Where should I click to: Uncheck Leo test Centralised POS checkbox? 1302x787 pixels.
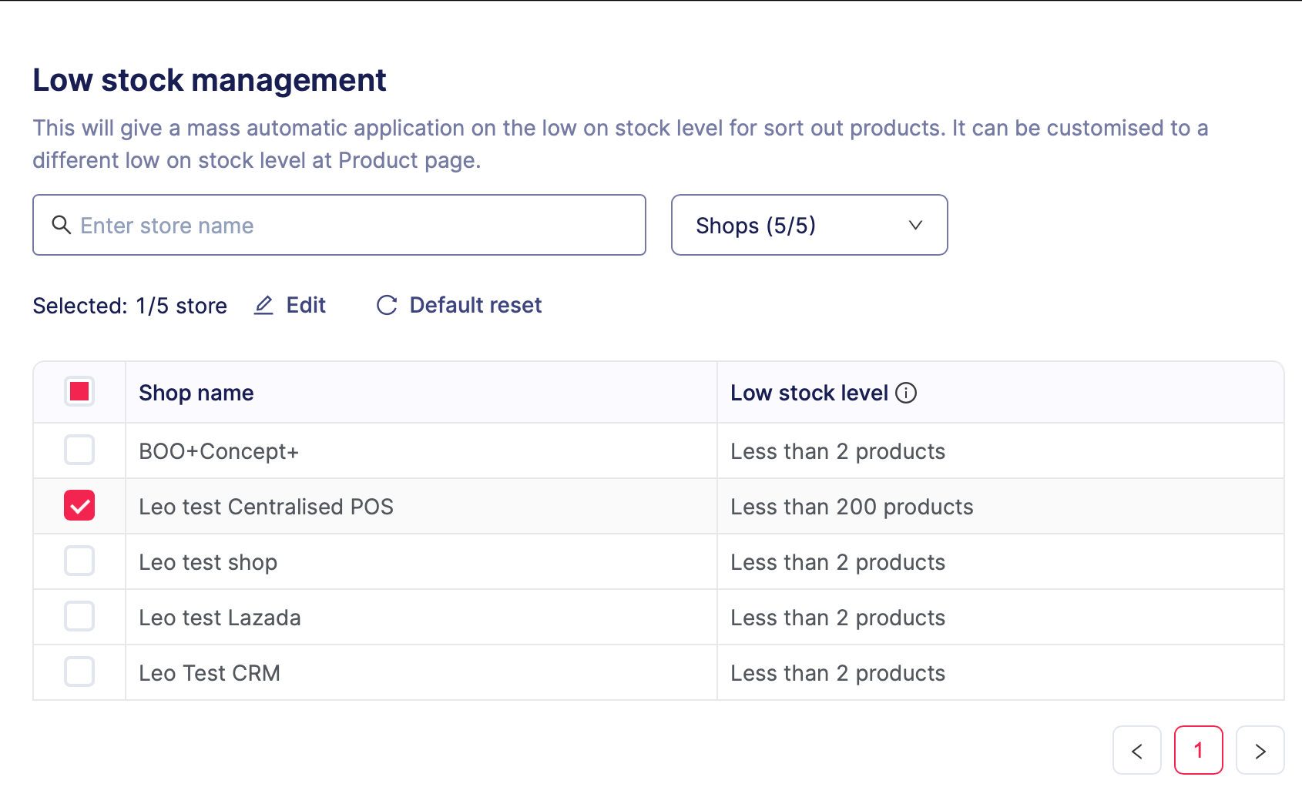79,506
